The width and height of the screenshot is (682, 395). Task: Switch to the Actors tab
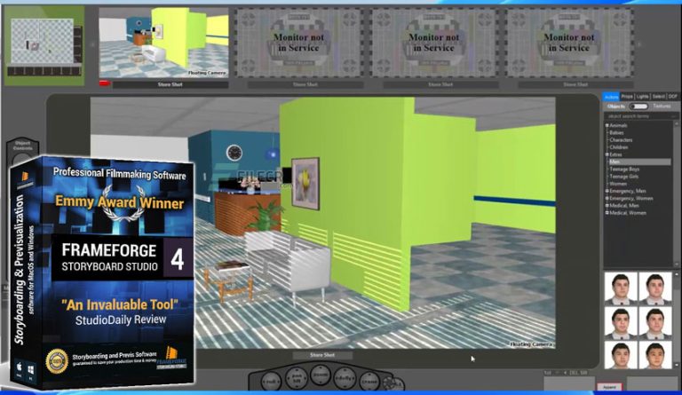click(611, 97)
